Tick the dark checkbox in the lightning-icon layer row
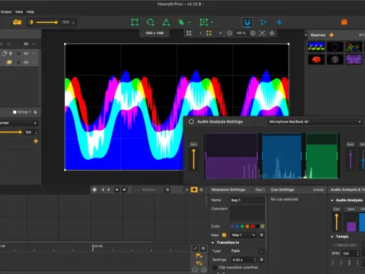Viewport: 365px width, 274px height. [19, 54]
